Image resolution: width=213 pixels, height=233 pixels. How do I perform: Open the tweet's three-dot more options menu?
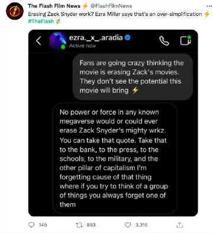(x=209, y=6)
